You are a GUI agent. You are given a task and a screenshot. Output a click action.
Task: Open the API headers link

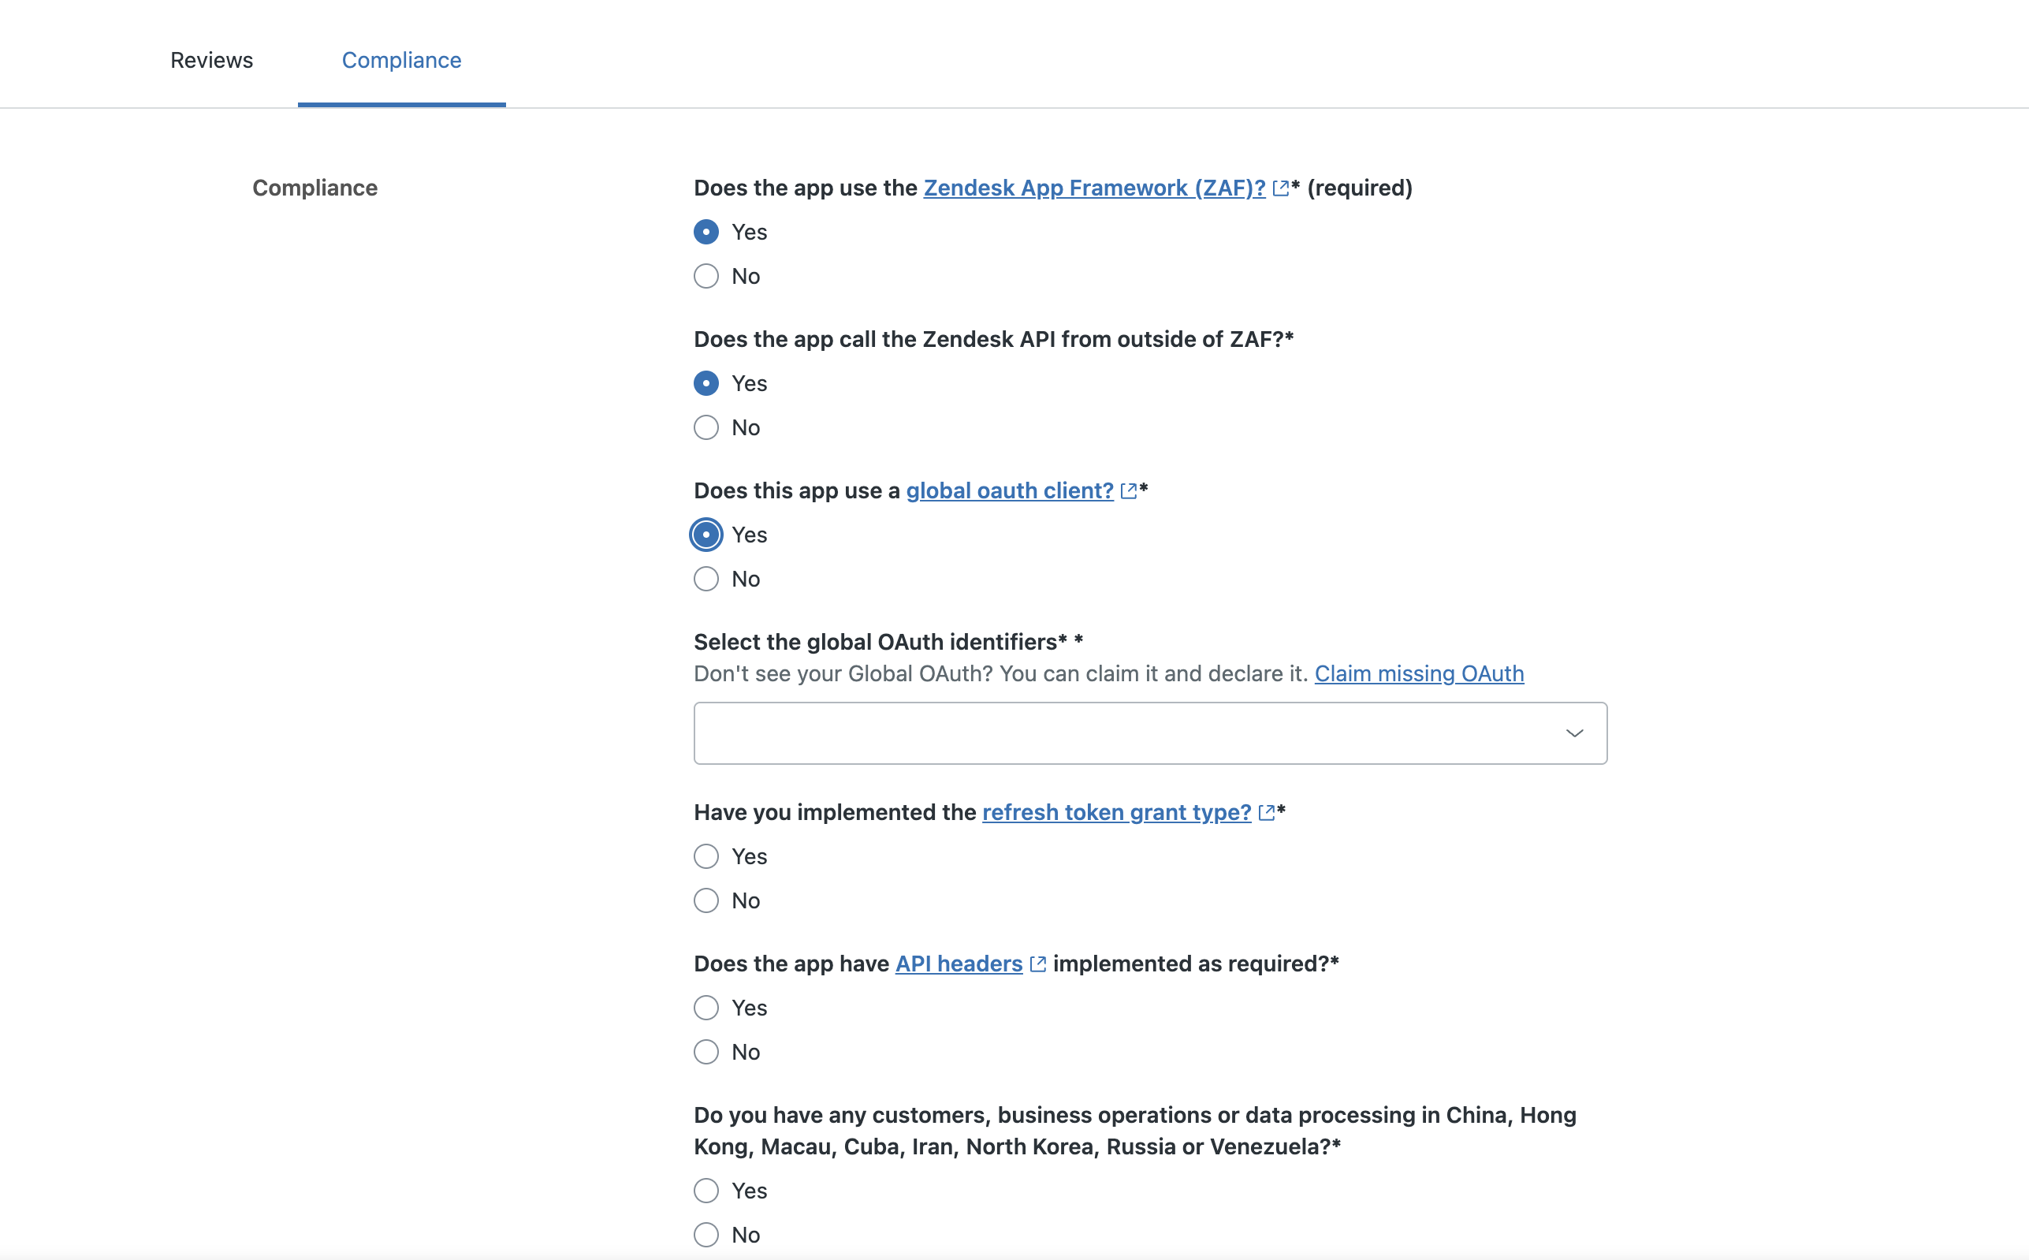(x=959, y=964)
